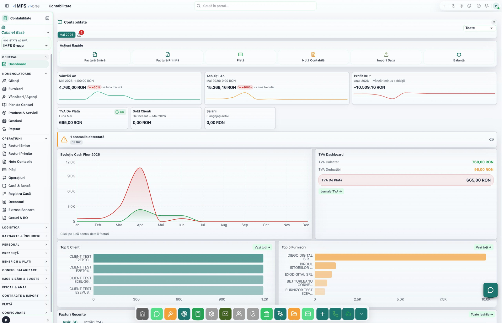
Task: Open the gray gear app in the dock
Action: coord(212,314)
